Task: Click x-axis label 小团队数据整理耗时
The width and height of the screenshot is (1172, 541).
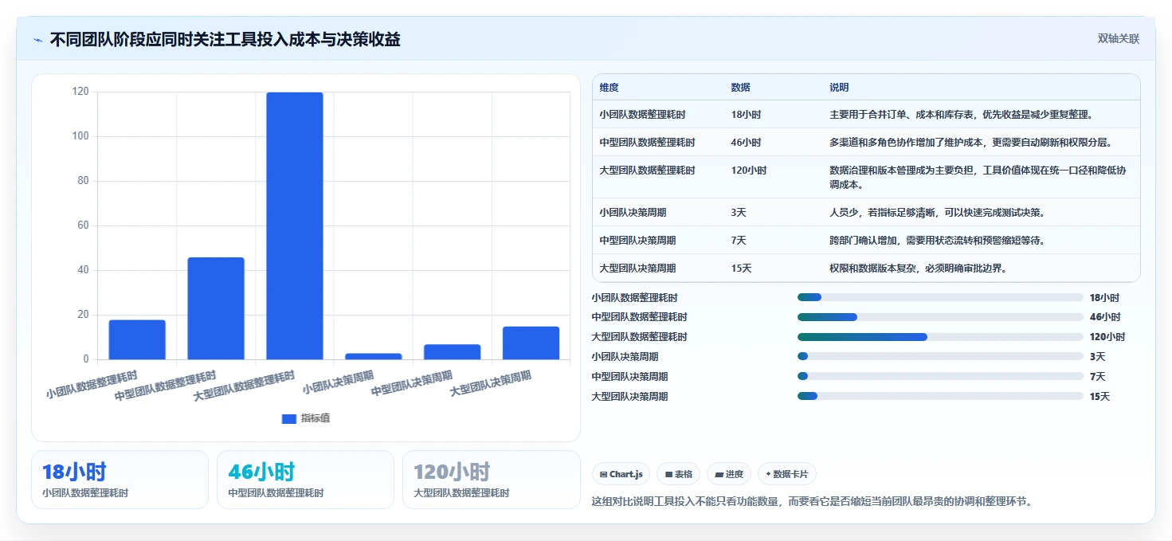Action: pos(92,385)
